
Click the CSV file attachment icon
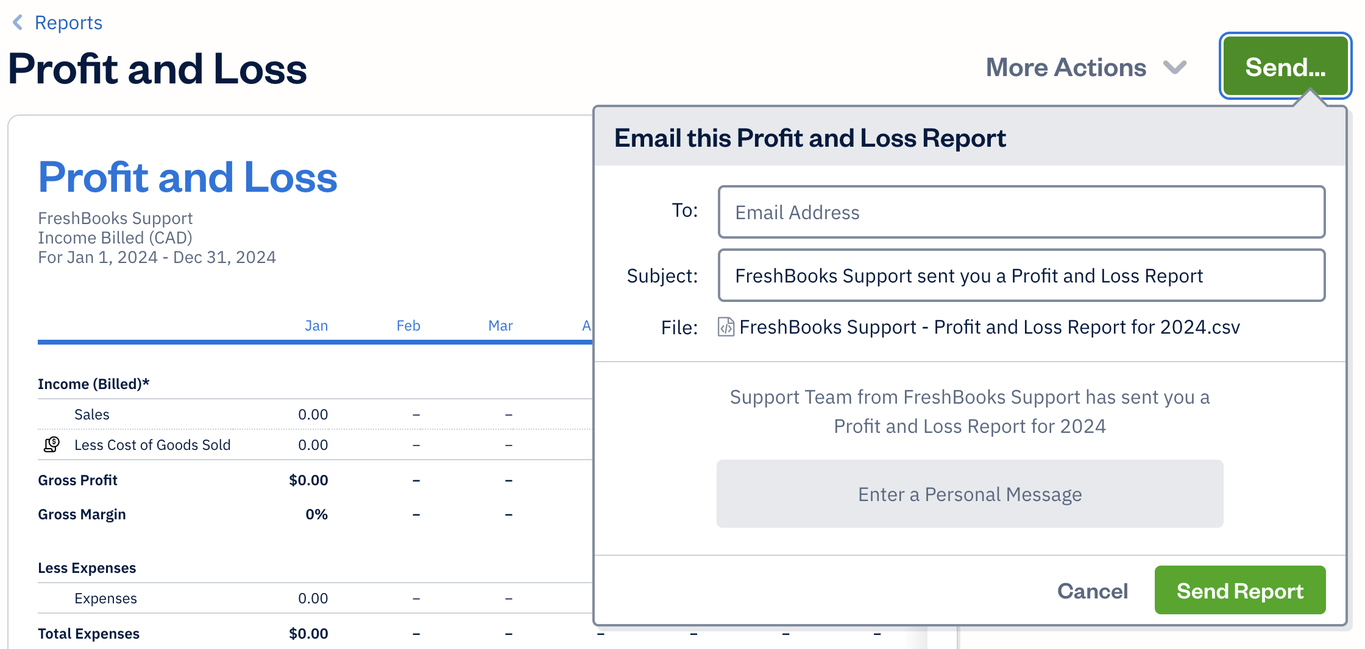click(x=726, y=327)
